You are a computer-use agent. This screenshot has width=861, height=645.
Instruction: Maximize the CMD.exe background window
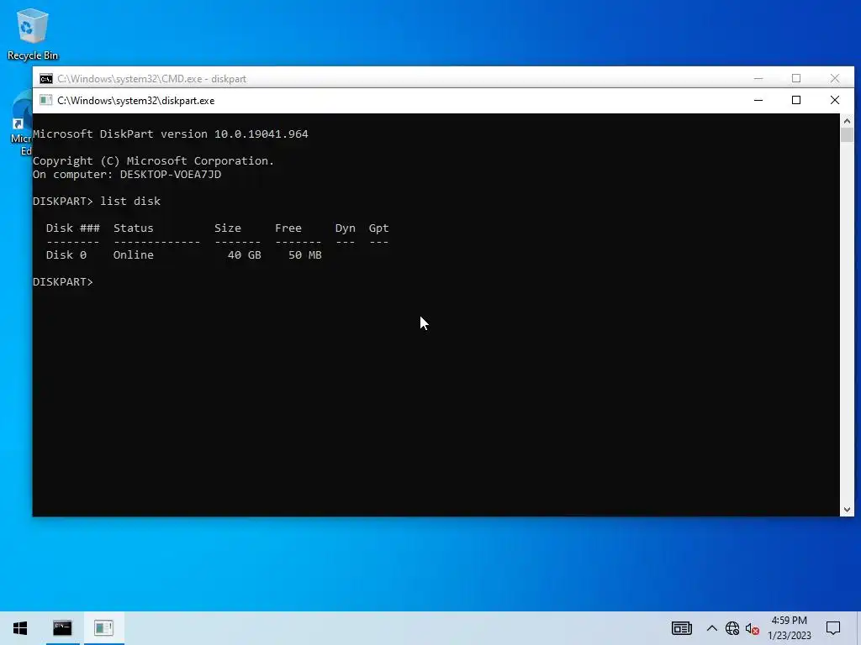[x=796, y=78]
